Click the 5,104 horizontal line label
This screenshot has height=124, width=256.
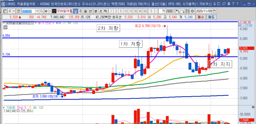[6, 55]
